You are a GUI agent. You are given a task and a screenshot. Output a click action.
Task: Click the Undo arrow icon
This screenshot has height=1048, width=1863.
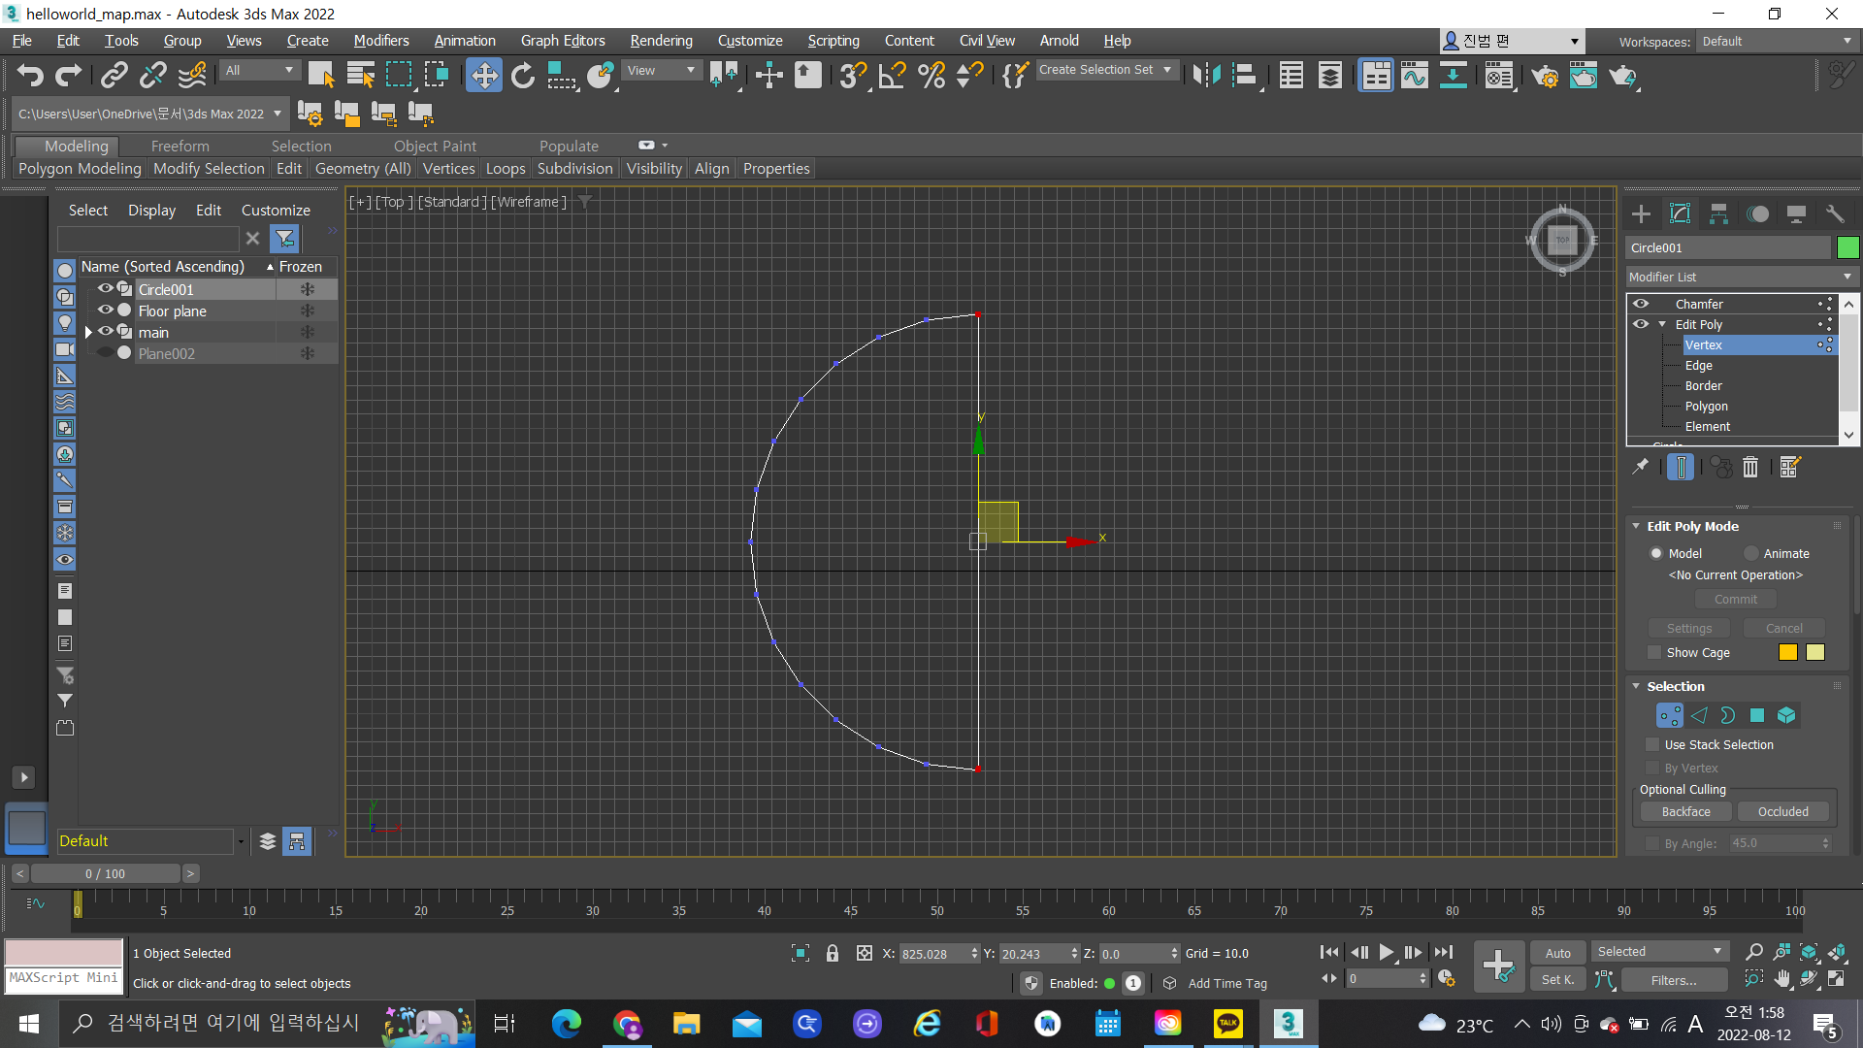[30, 75]
